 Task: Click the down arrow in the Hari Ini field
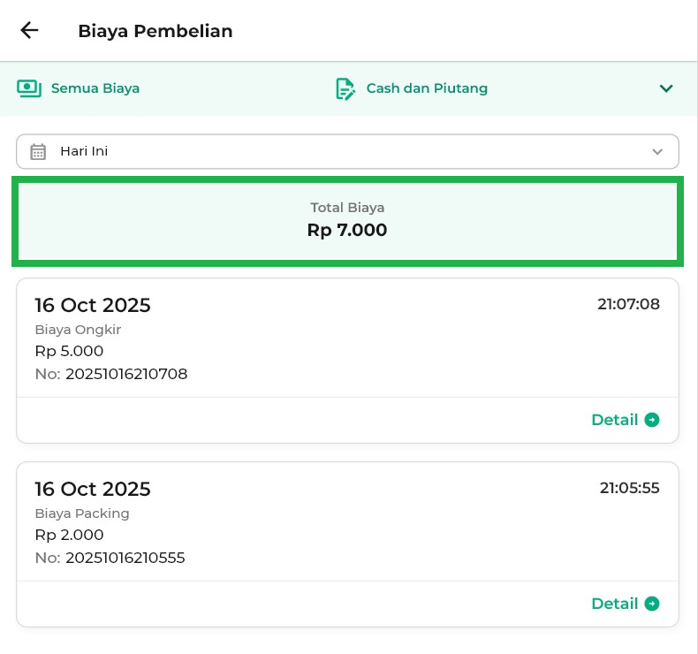point(657,151)
